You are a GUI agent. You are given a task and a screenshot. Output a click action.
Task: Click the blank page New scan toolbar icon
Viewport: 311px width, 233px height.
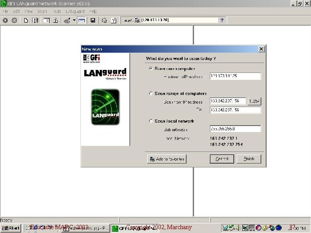[x=26, y=20]
